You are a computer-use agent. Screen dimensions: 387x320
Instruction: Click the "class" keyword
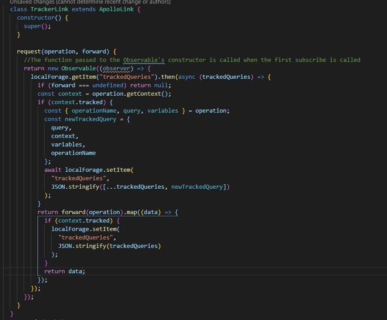18,9
